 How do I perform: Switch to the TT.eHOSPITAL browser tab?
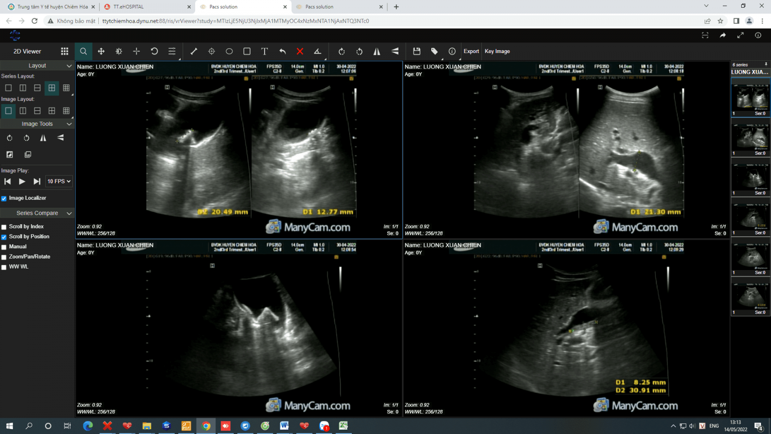145,7
